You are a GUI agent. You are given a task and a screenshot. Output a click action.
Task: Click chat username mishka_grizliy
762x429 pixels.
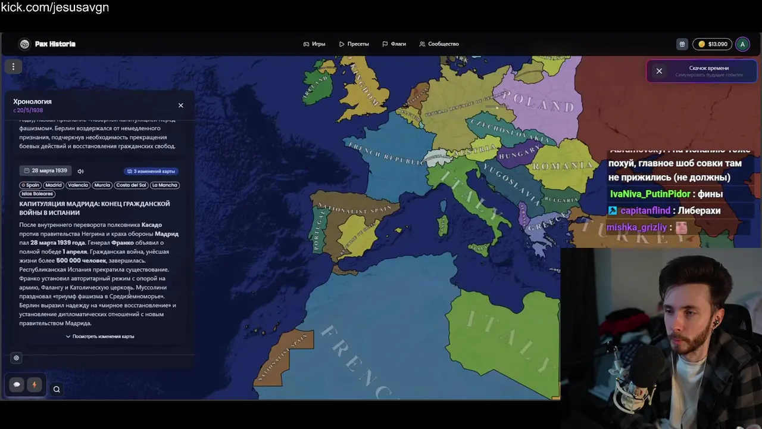click(636, 228)
